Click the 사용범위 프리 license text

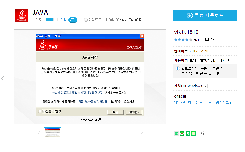click(202, 60)
